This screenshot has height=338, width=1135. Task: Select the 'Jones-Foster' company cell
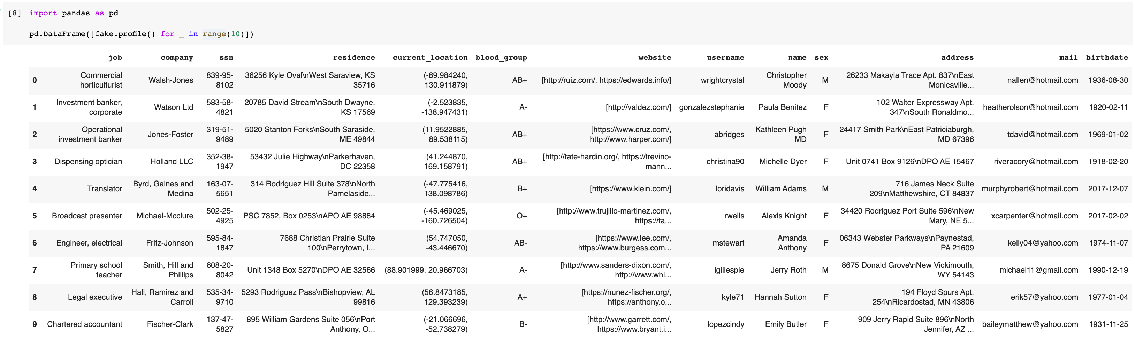pos(170,135)
